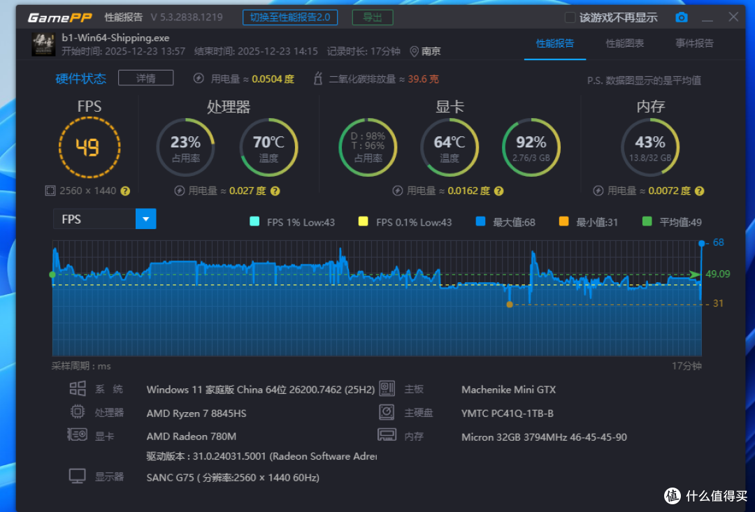Click the CPU 70℃ 温度 gauge

click(x=268, y=147)
